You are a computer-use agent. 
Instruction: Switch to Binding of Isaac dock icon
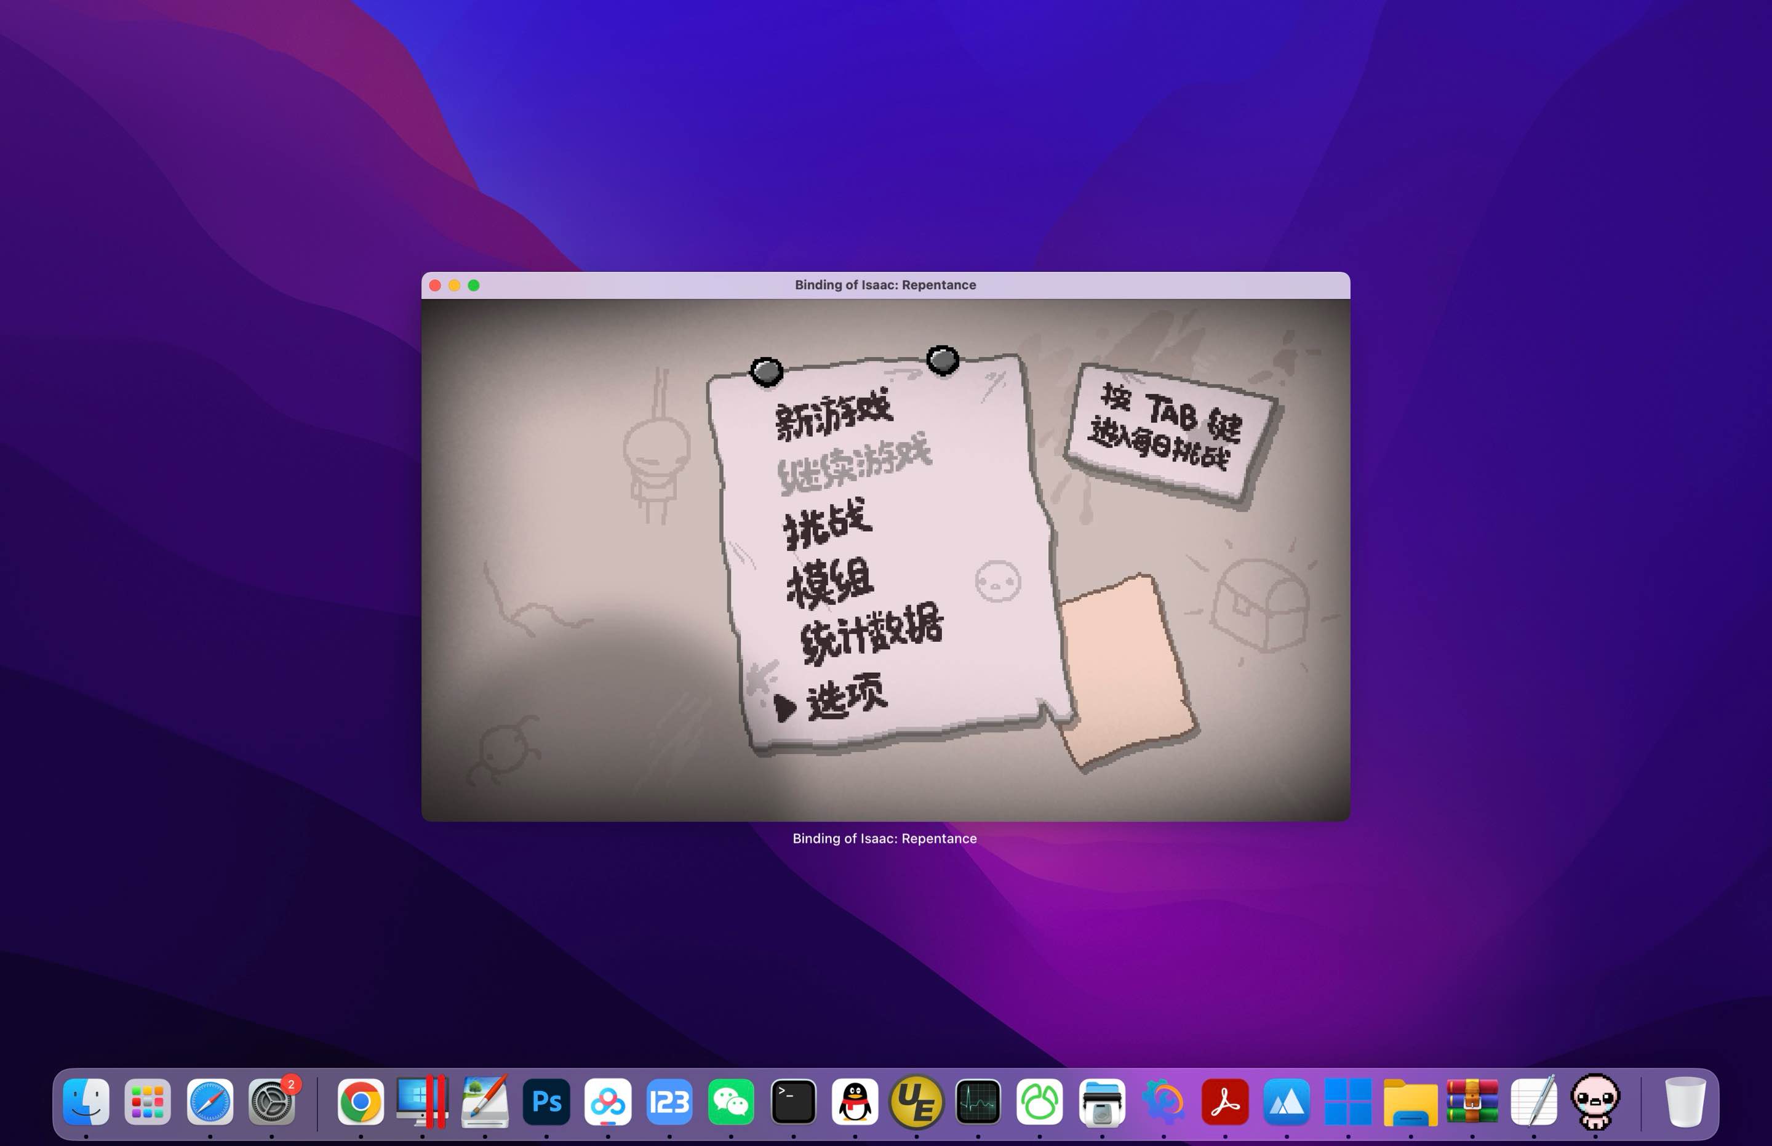click(x=1595, y=1101)
